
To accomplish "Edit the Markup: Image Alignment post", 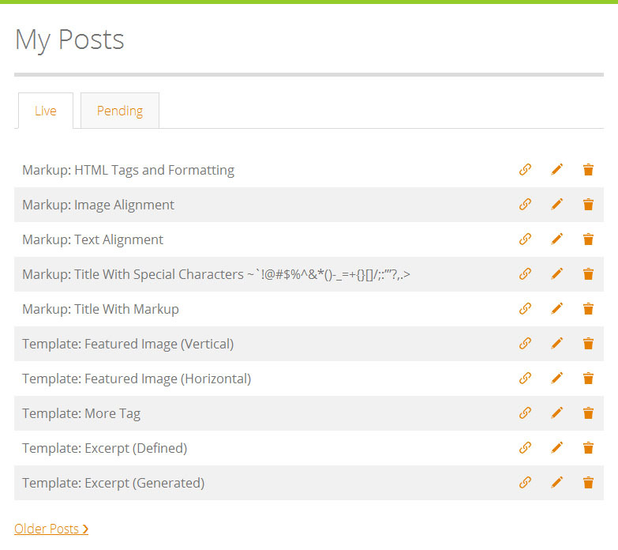I will click(557, 205).
